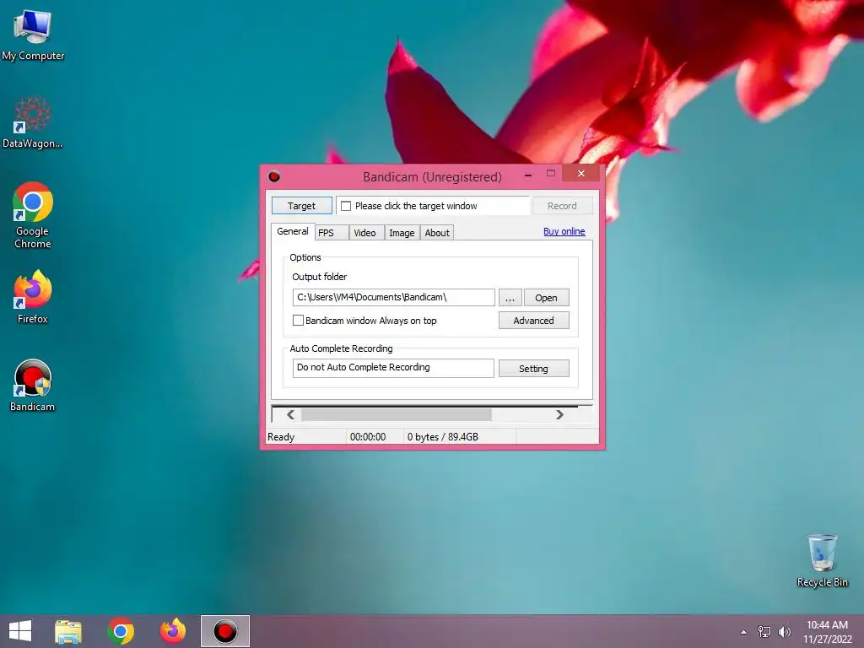Switch to the Image tab
864x648 pixels.
click(402, 233)
